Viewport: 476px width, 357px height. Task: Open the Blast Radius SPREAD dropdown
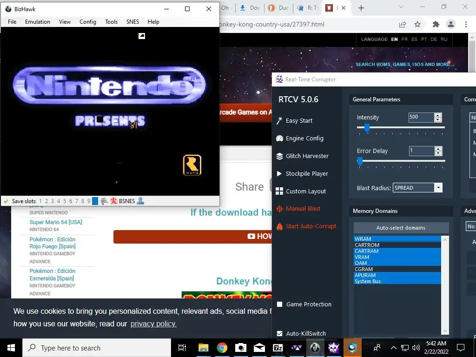tap(417, 188)
